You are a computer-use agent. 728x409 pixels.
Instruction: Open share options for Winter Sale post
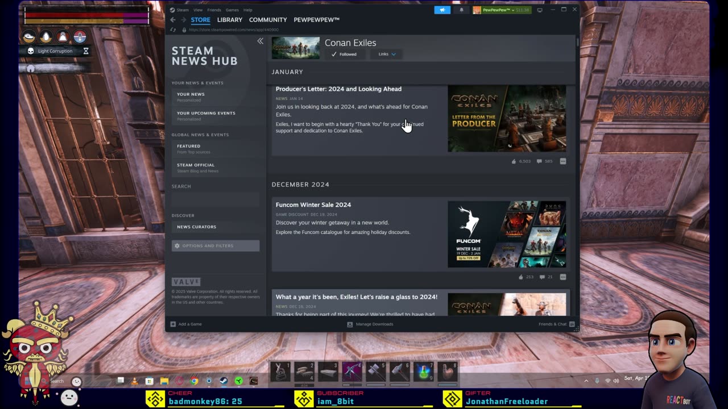coord(563,277)
